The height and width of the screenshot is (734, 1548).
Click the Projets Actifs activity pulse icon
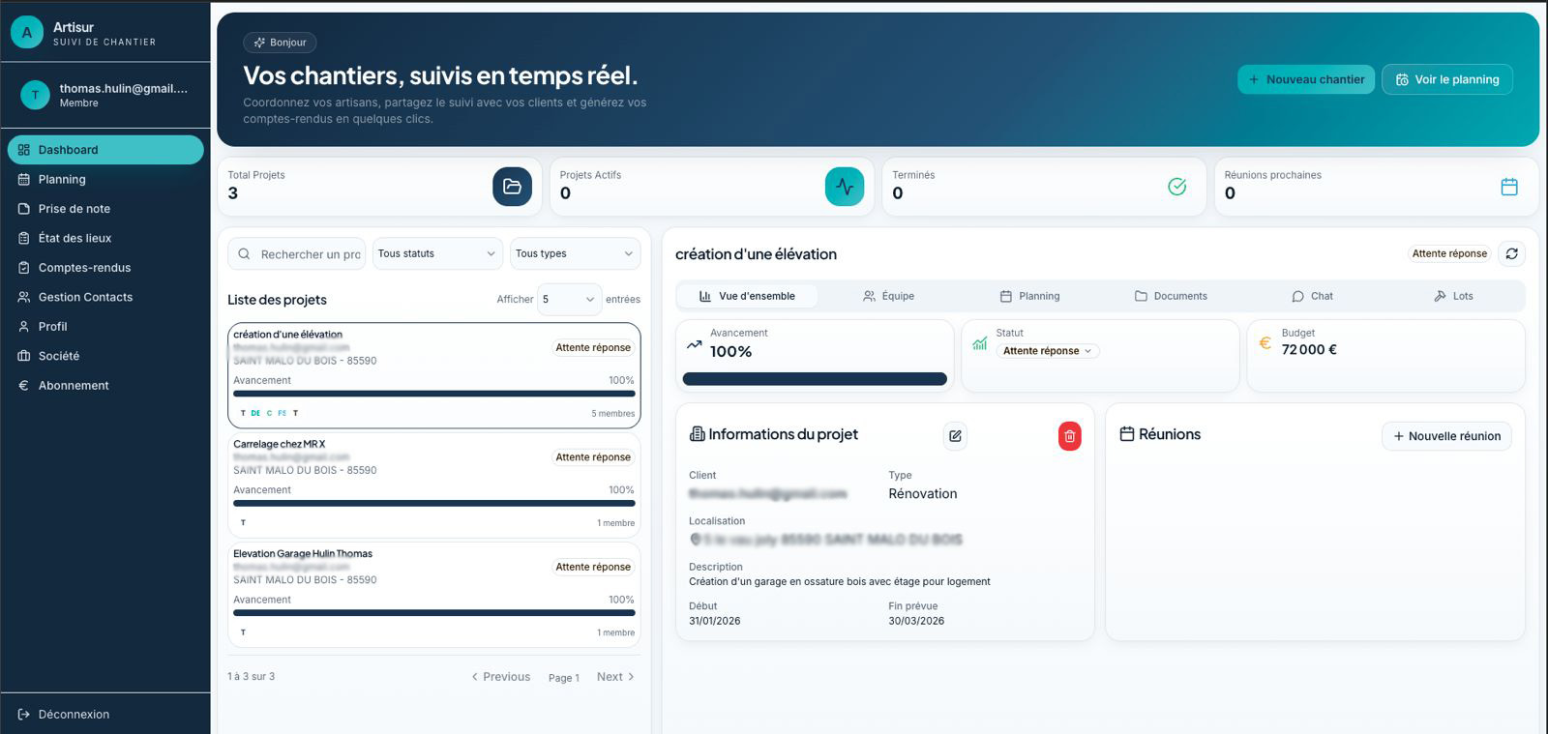(845, 187)
